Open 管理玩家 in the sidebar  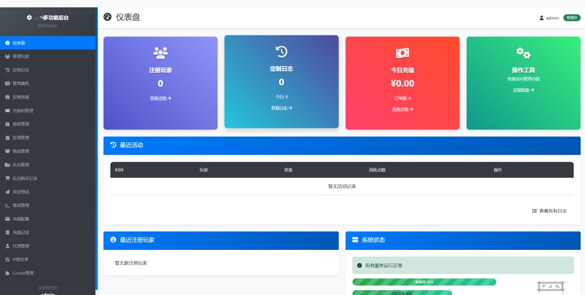click(21, 56)
